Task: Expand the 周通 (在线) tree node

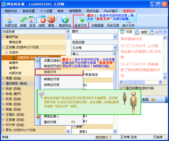Action: coord(3,78)
